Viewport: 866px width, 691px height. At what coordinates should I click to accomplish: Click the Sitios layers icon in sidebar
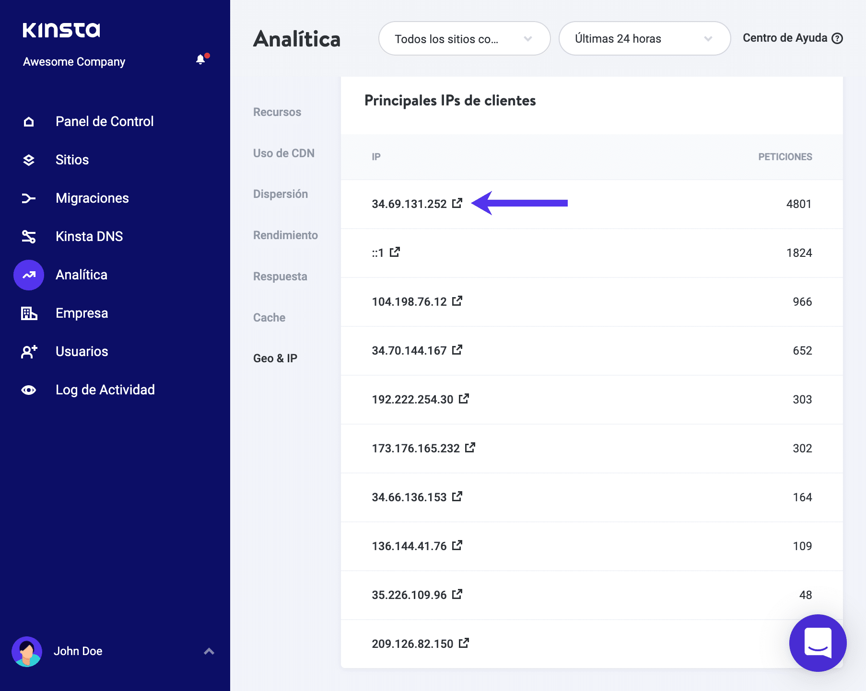tap(29, 160)
